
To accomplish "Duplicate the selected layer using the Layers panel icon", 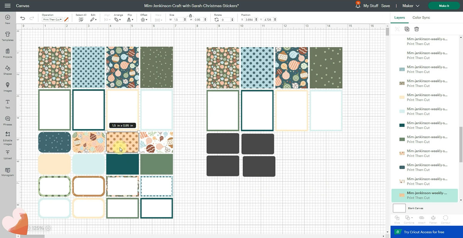I will tap(407, 29).
